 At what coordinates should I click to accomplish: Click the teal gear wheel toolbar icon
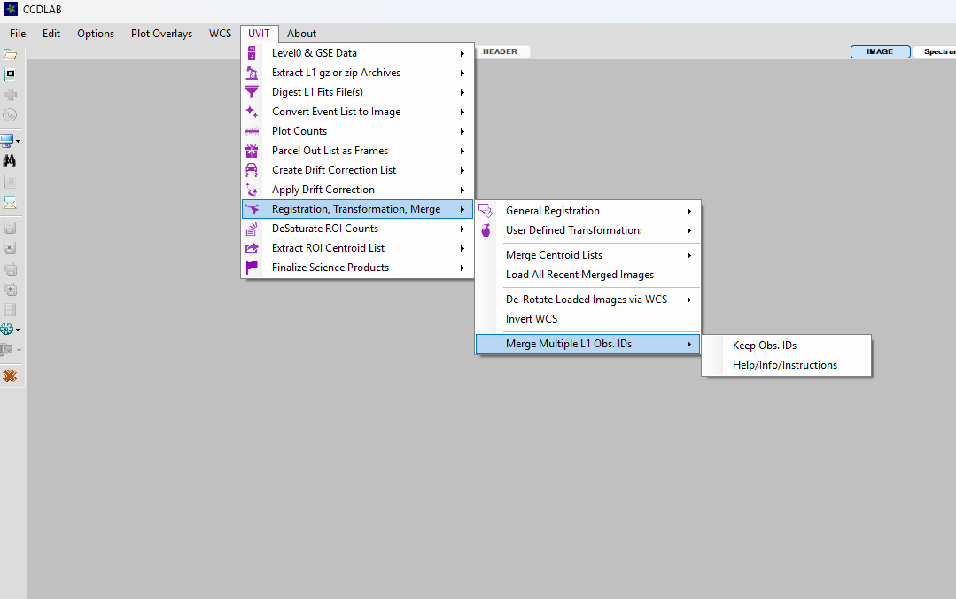(7, 330)
